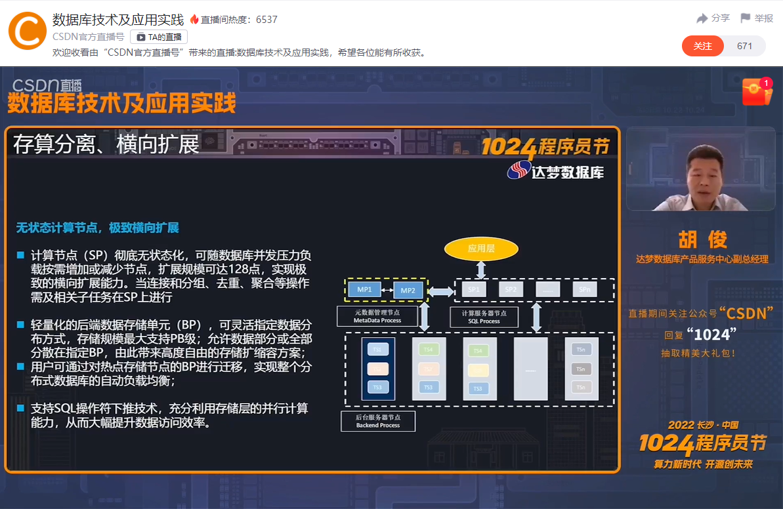Click the 达梦数据库 logo on slide
The height and width of the screenshot is (509, 783).
coord(556,171)
